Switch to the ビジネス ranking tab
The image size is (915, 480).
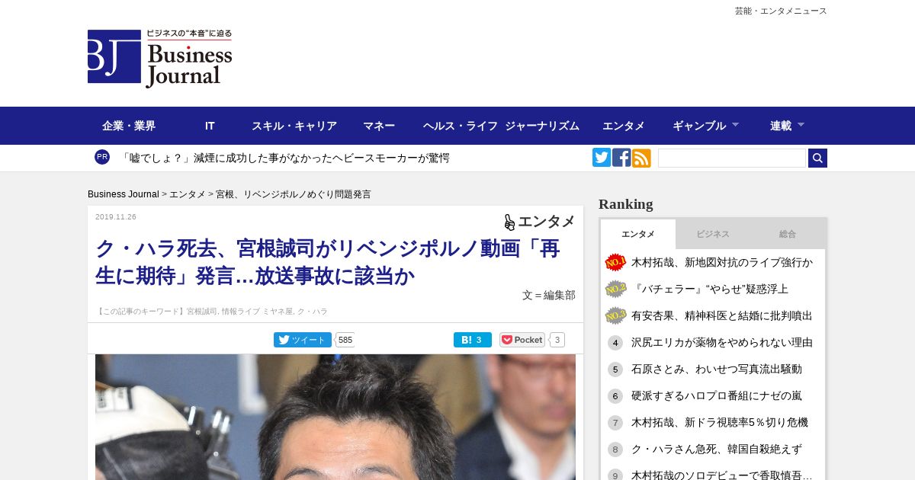coord(713,234)
